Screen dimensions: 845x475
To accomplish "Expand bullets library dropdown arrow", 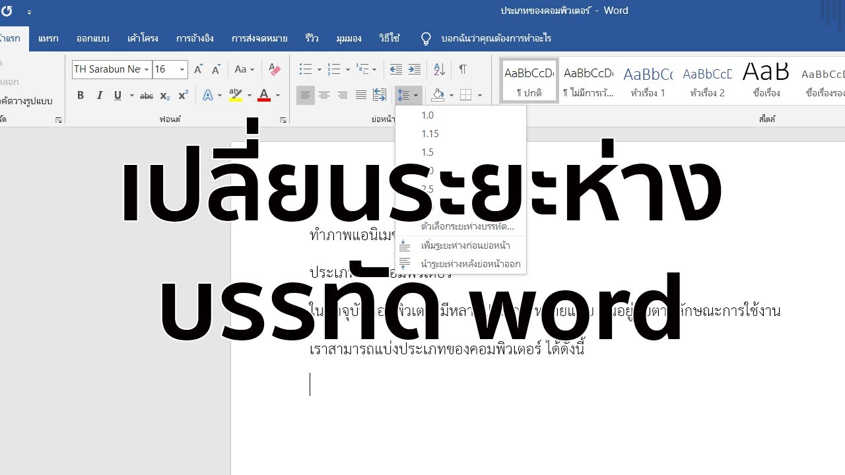I will click(320, 69).
